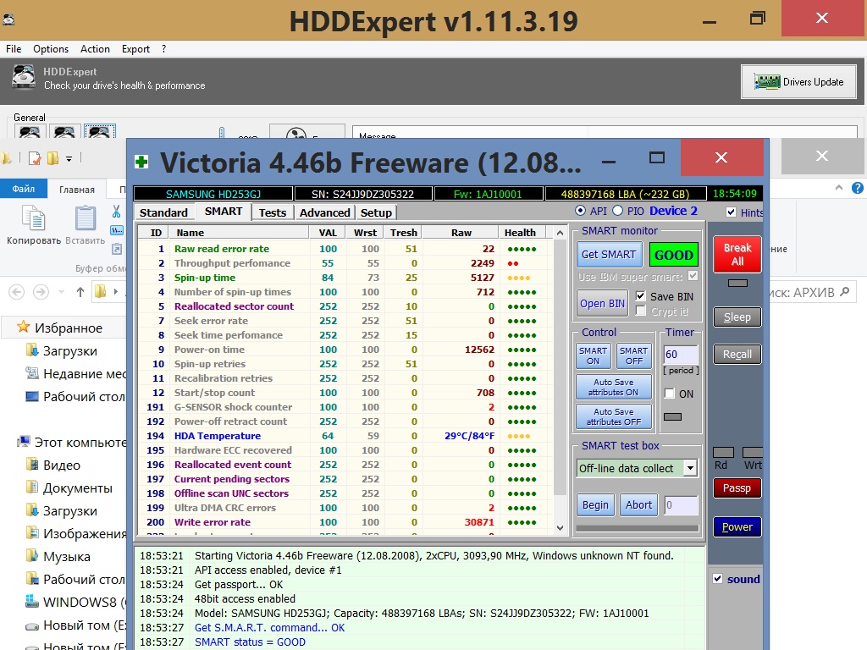
Task: Toggle Crypt it! checkbox
Action: [640, 311]
